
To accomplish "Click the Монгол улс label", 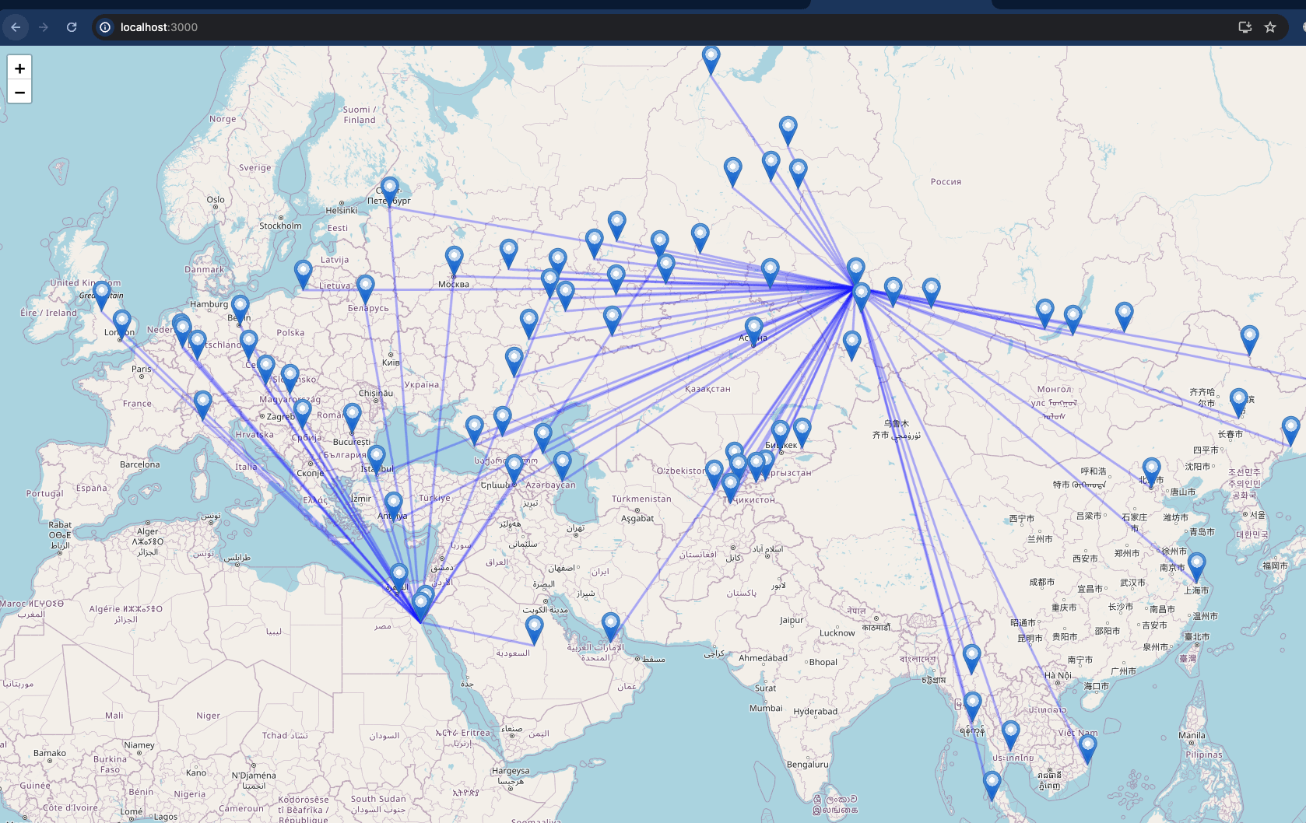I will click(1055, 396).
